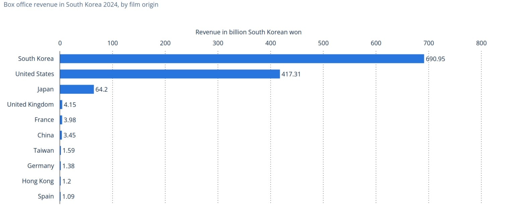507x213 pixels.
Task: Click the 64.2 value next to Japan
Action: click(101, 89)
